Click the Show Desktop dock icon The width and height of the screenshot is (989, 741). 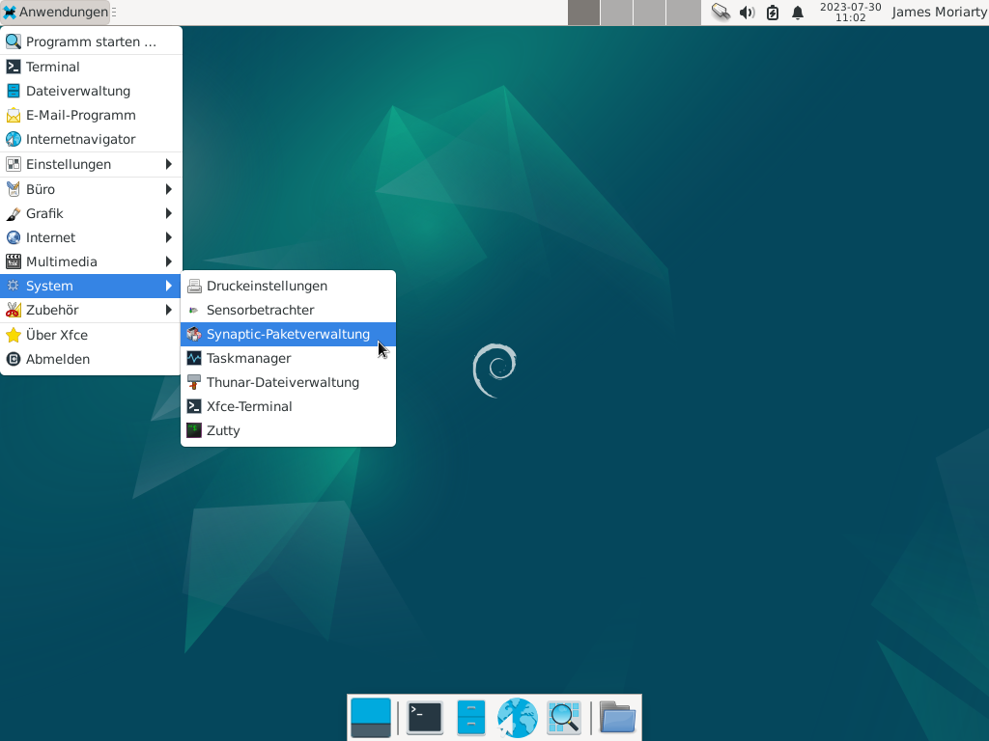[371, 718]
